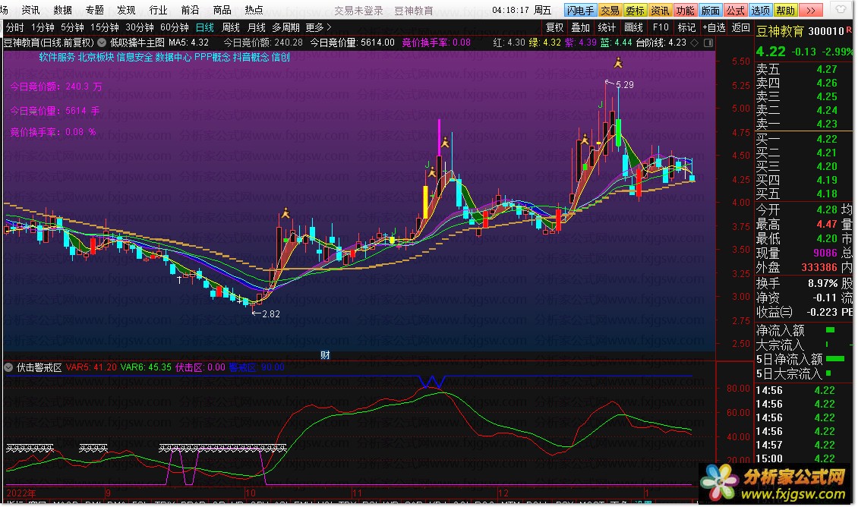
Task: Click the 财 marker below the chart
Action: click(325, 355)
